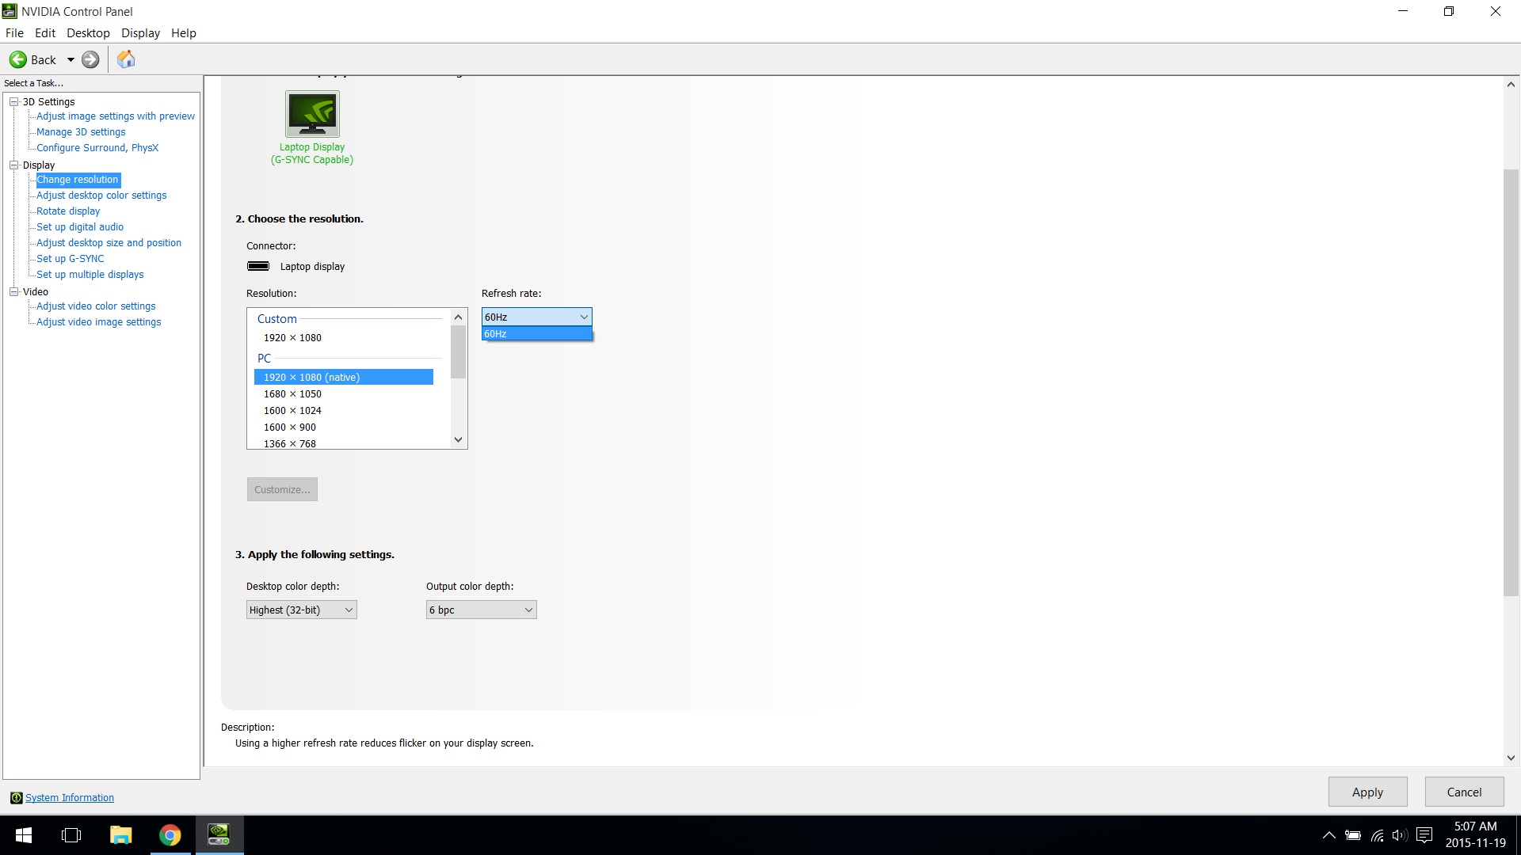Click the NVIDIA Control Panel title icon
The width and height of the screenshot is (1521, 855).
coord(10,11)
